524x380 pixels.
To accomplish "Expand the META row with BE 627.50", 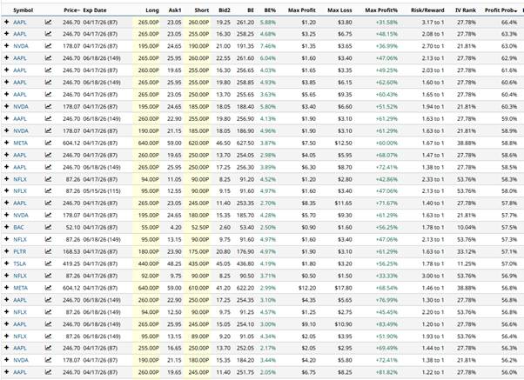I will point(6,143).
